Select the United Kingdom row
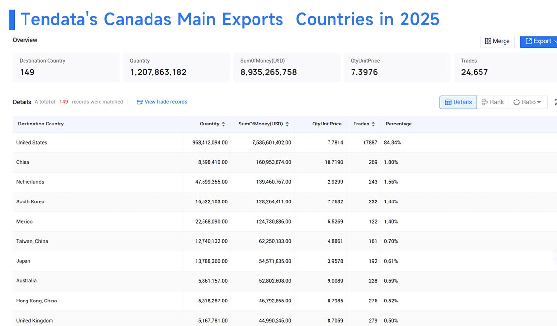The width and height of the screenshot is (557, 326). [x=285, y=319]
